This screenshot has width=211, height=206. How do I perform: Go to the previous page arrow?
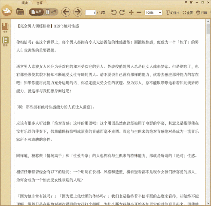pos(66,12)
